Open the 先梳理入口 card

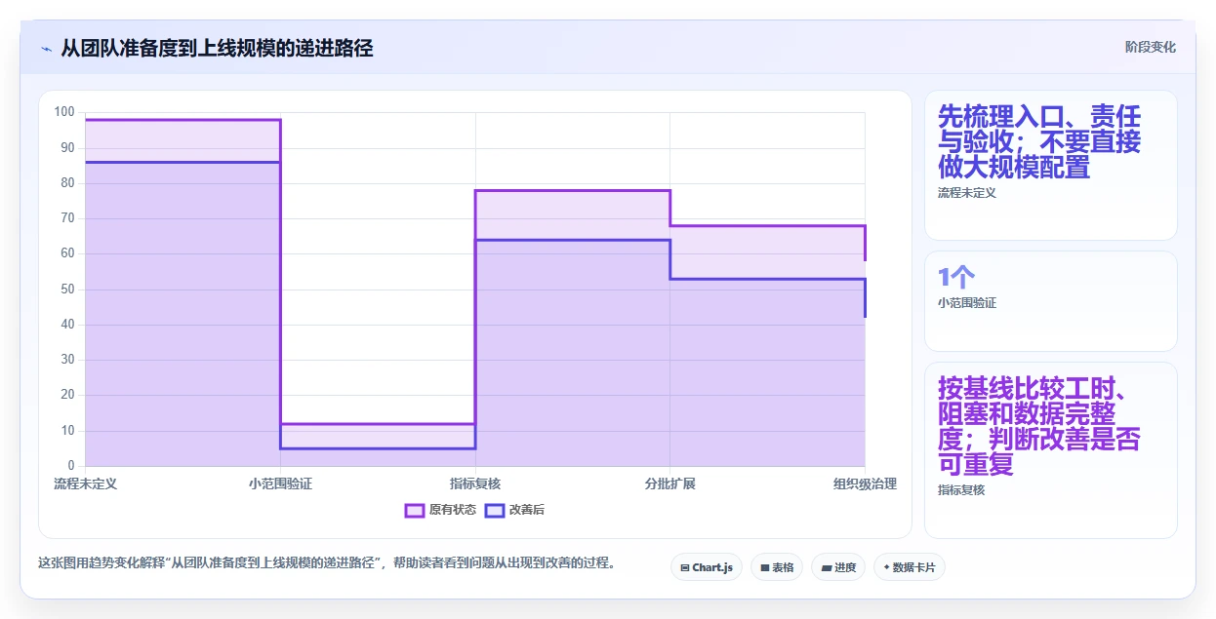tap(1051, 165)
